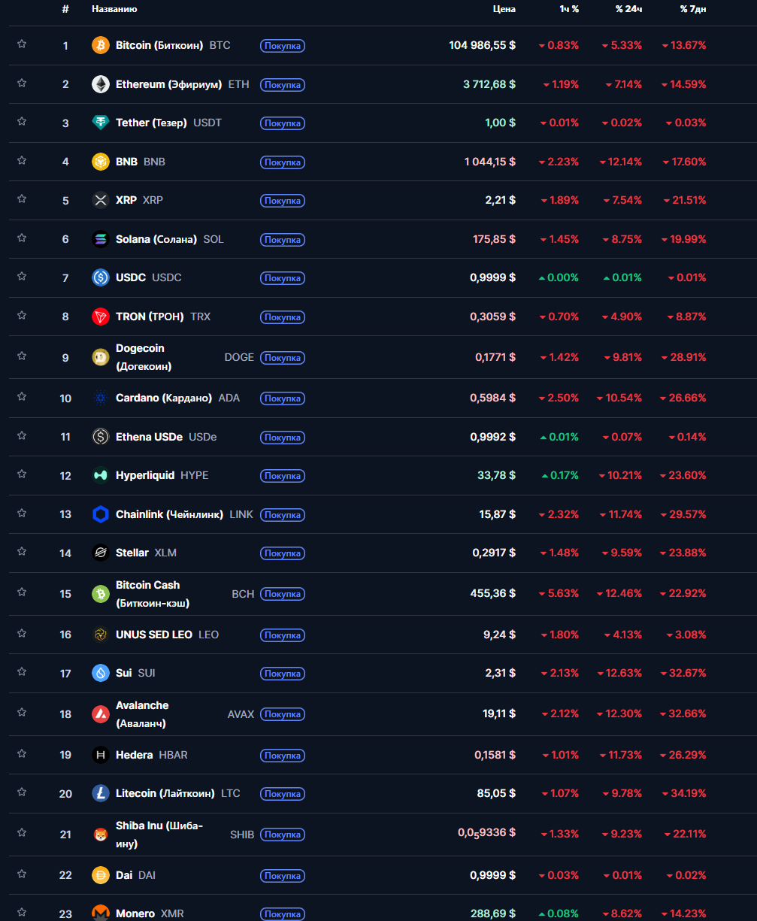Sort by the % 7дн column header

pos(692,9)
